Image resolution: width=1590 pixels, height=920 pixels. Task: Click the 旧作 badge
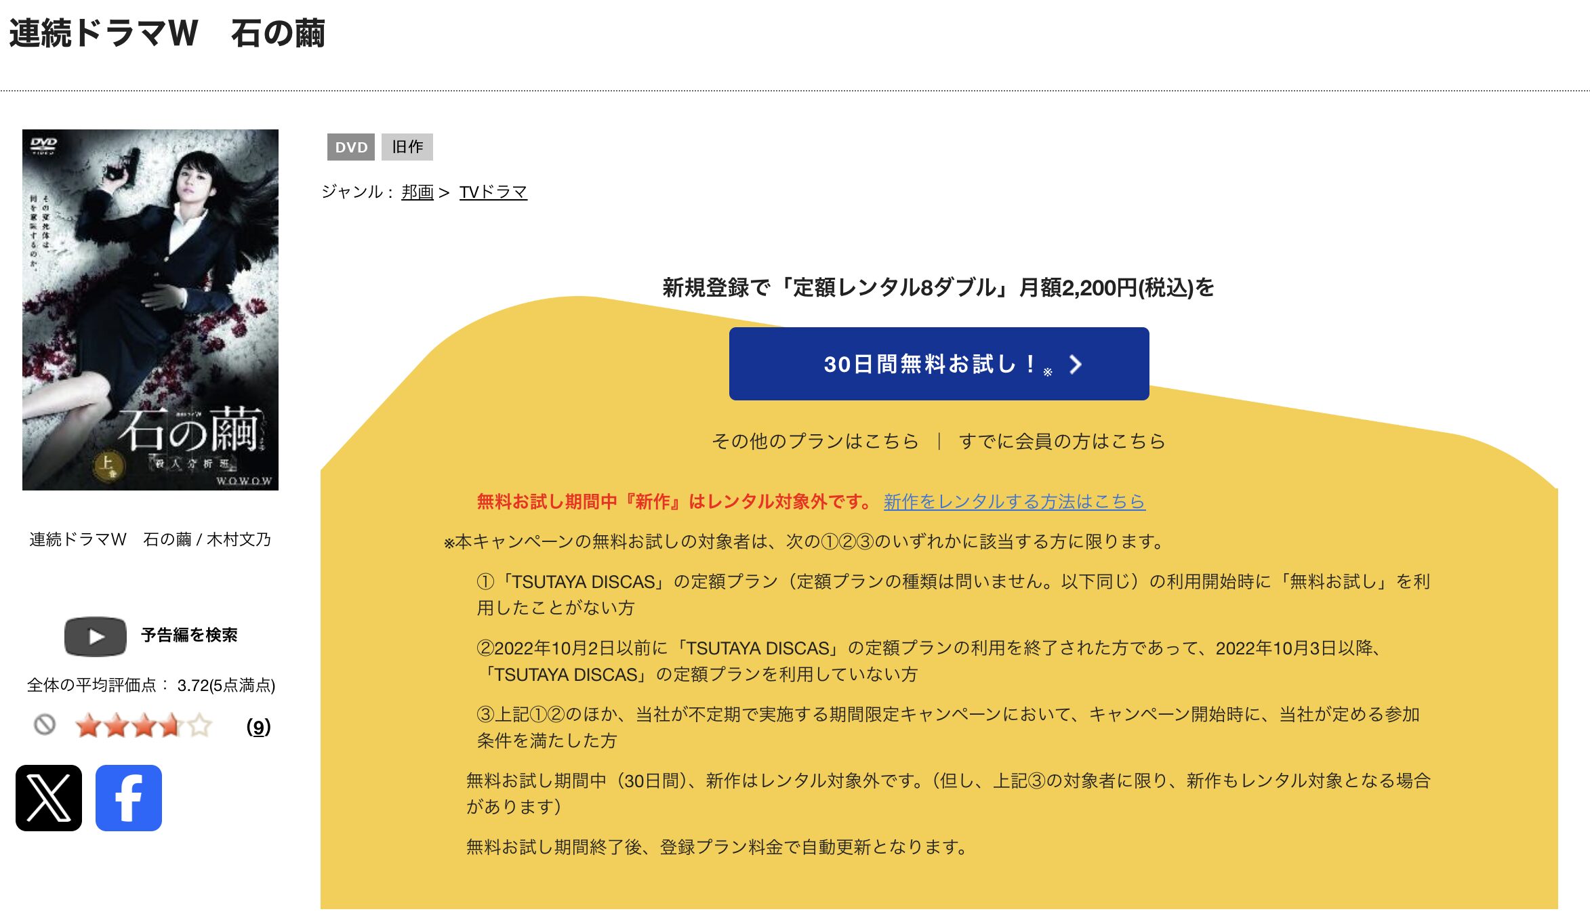(x=407, y=147)
